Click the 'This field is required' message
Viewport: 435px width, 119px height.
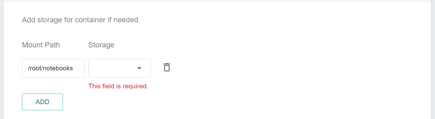pos(118,86)
